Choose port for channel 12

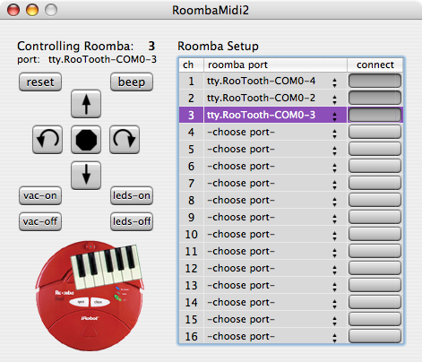tap(275, 268)
